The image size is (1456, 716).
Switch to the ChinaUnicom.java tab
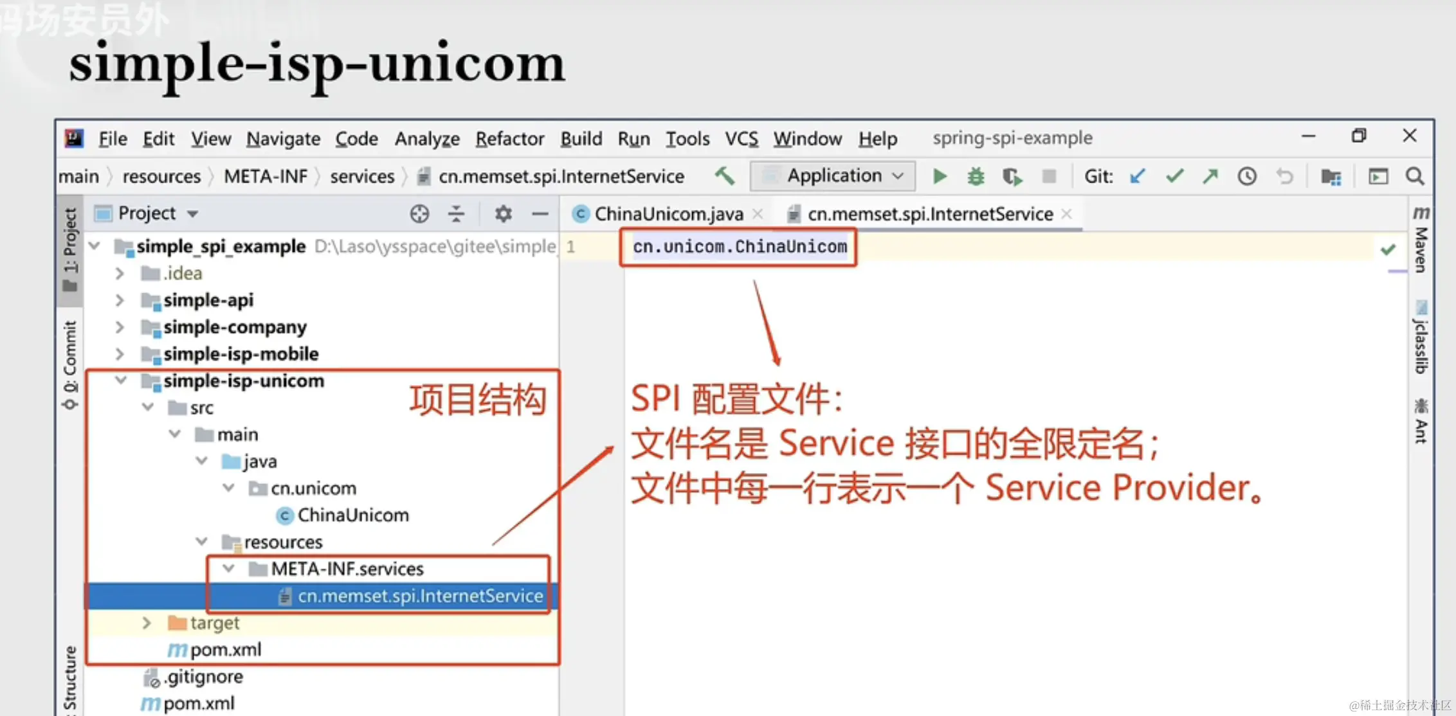pyautogui.click(x=668, y=214)
